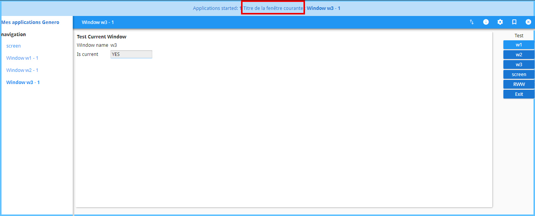The width and height of the screenshot is (535, 216).
Task: Click 'Window w3 - 1' in top banner
Action: pos(323,8)
